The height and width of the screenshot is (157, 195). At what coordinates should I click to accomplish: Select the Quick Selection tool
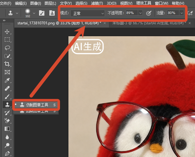coord(7,56)
